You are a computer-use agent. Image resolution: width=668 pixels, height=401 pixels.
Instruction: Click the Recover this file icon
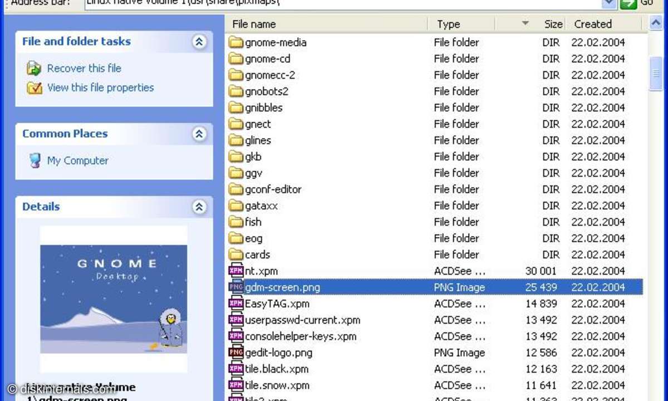click(x=34, y=69)
